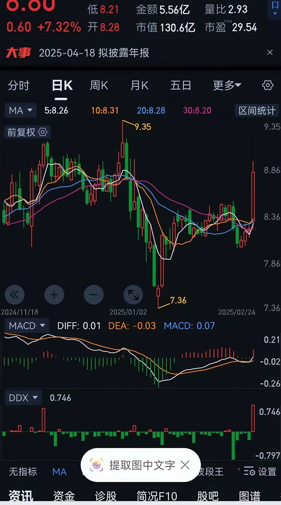
Task: Tap the 金额 5.56亿 turnover figure
Action: point(163,10)
